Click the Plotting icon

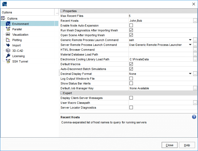coord(8,40)
